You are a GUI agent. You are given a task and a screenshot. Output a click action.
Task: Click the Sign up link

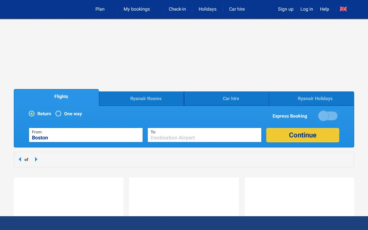click(286, 9)
